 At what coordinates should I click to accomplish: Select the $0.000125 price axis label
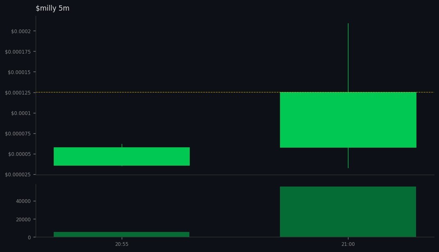click(18, 92)
